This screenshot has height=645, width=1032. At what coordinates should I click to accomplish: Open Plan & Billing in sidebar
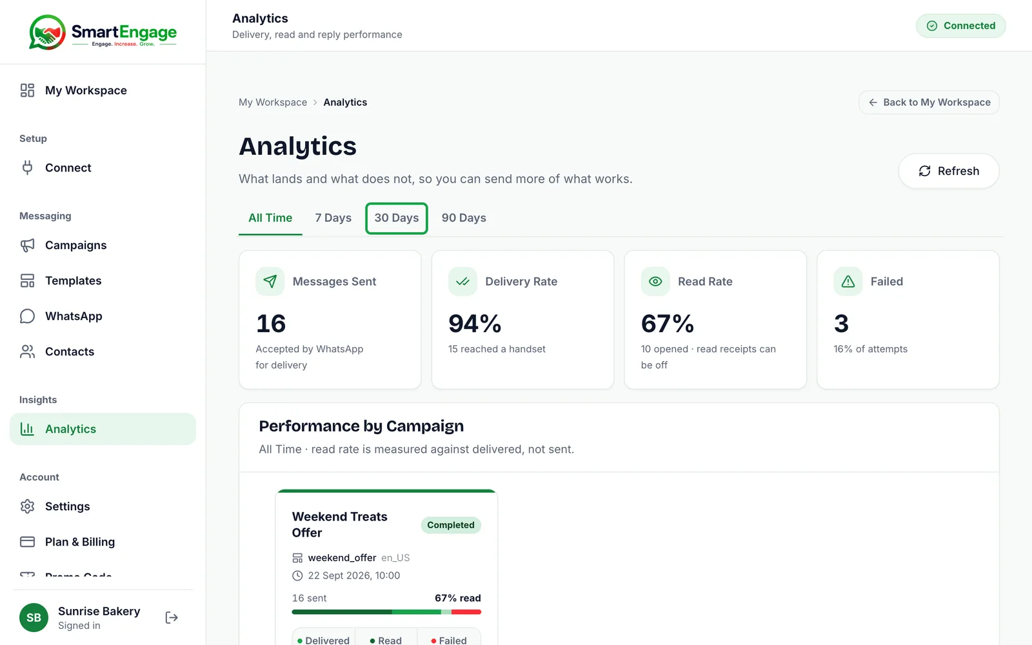pyautogui.click(x=103, y=542)
